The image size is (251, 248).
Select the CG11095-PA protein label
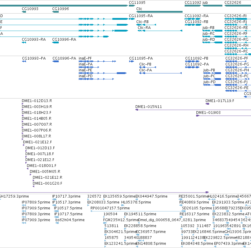coord(141,58)
